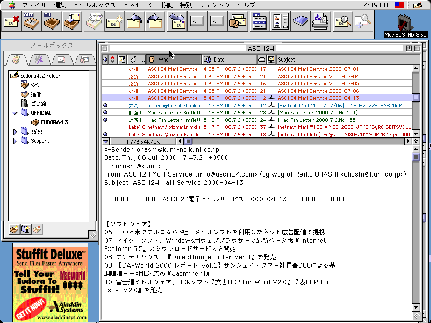Open the application menu icon at menu bar right
The width and height of the screenshot is (431, 323).
[x=418, y=5]
